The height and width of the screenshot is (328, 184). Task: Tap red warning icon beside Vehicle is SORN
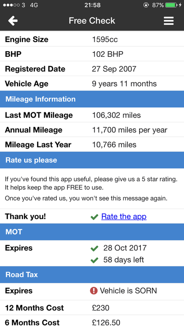(x=94, y=291)
